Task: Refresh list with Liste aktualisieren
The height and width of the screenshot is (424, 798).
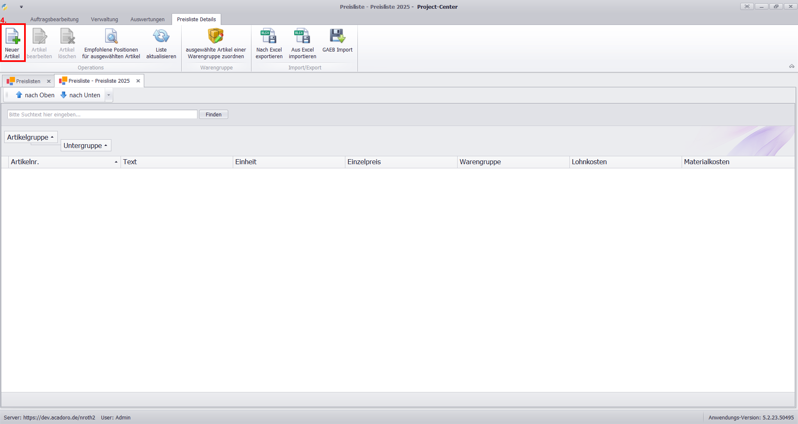Action: coord(161,43)
